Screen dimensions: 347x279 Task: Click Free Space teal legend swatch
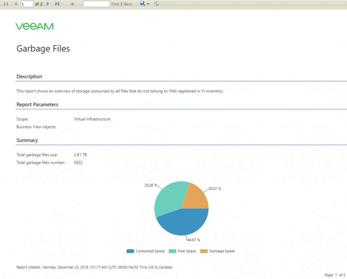(x=172, y=251)
